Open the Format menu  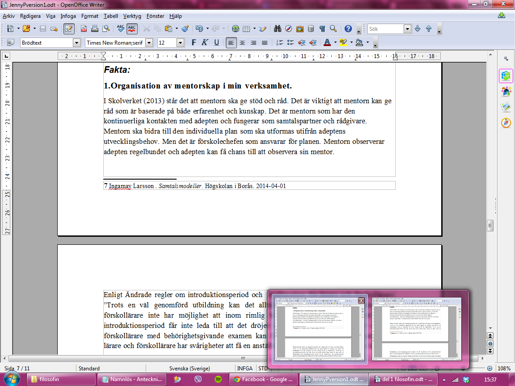[x=90, y=16]
